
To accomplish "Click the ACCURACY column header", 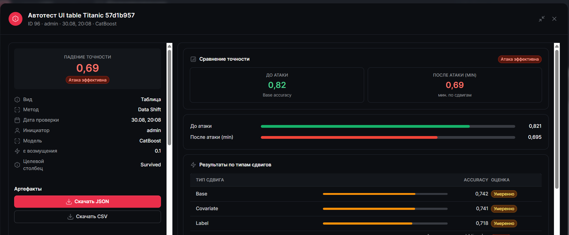I will click(x=476, y=180).
